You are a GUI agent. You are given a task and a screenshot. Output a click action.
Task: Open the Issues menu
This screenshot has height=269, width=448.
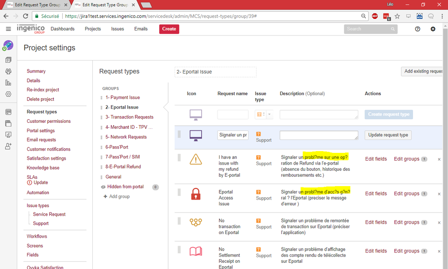point(117,29)
